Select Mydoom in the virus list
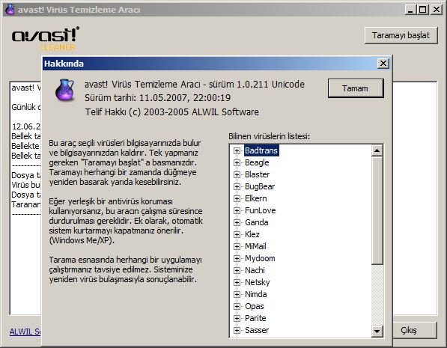Viewport: 447px width, 348px height. [260, 258]
